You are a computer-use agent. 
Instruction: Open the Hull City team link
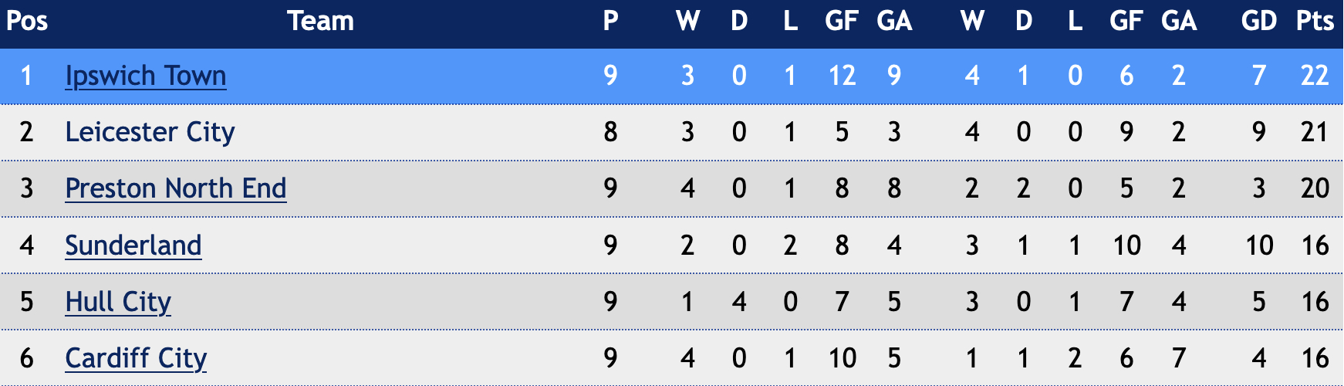pos(118,302)
